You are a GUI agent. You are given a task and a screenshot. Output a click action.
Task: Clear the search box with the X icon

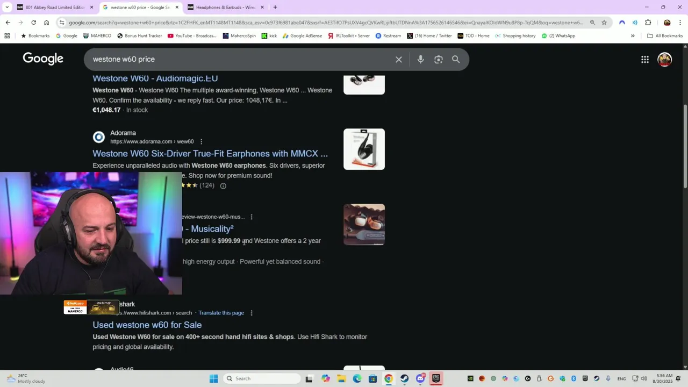pos(399,59)
